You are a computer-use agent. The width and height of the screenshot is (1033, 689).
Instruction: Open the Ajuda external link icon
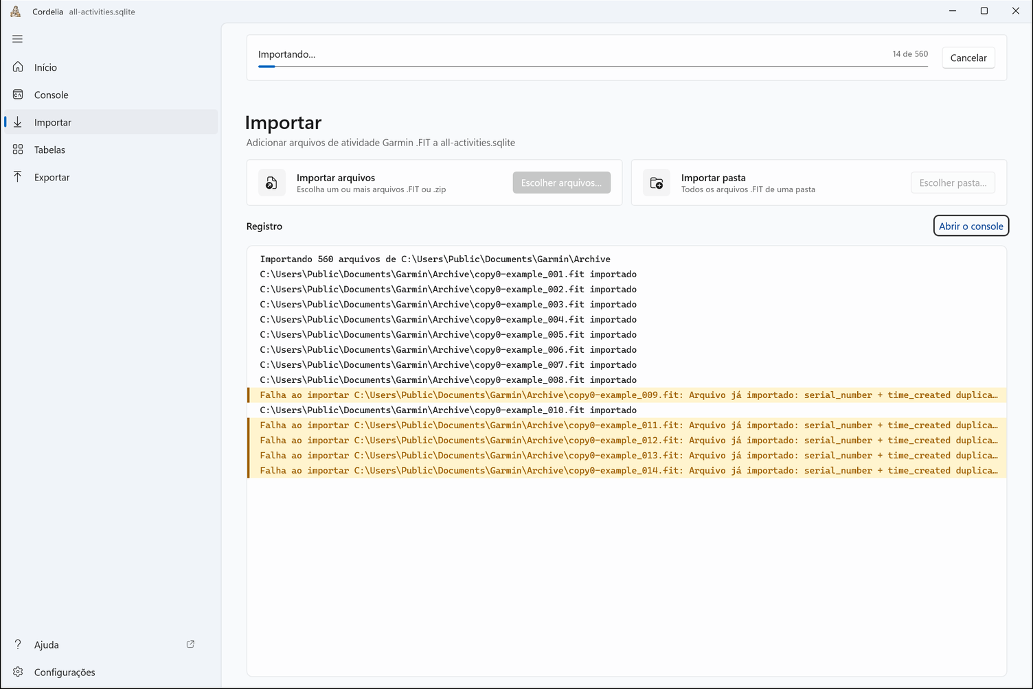point(190,644)
